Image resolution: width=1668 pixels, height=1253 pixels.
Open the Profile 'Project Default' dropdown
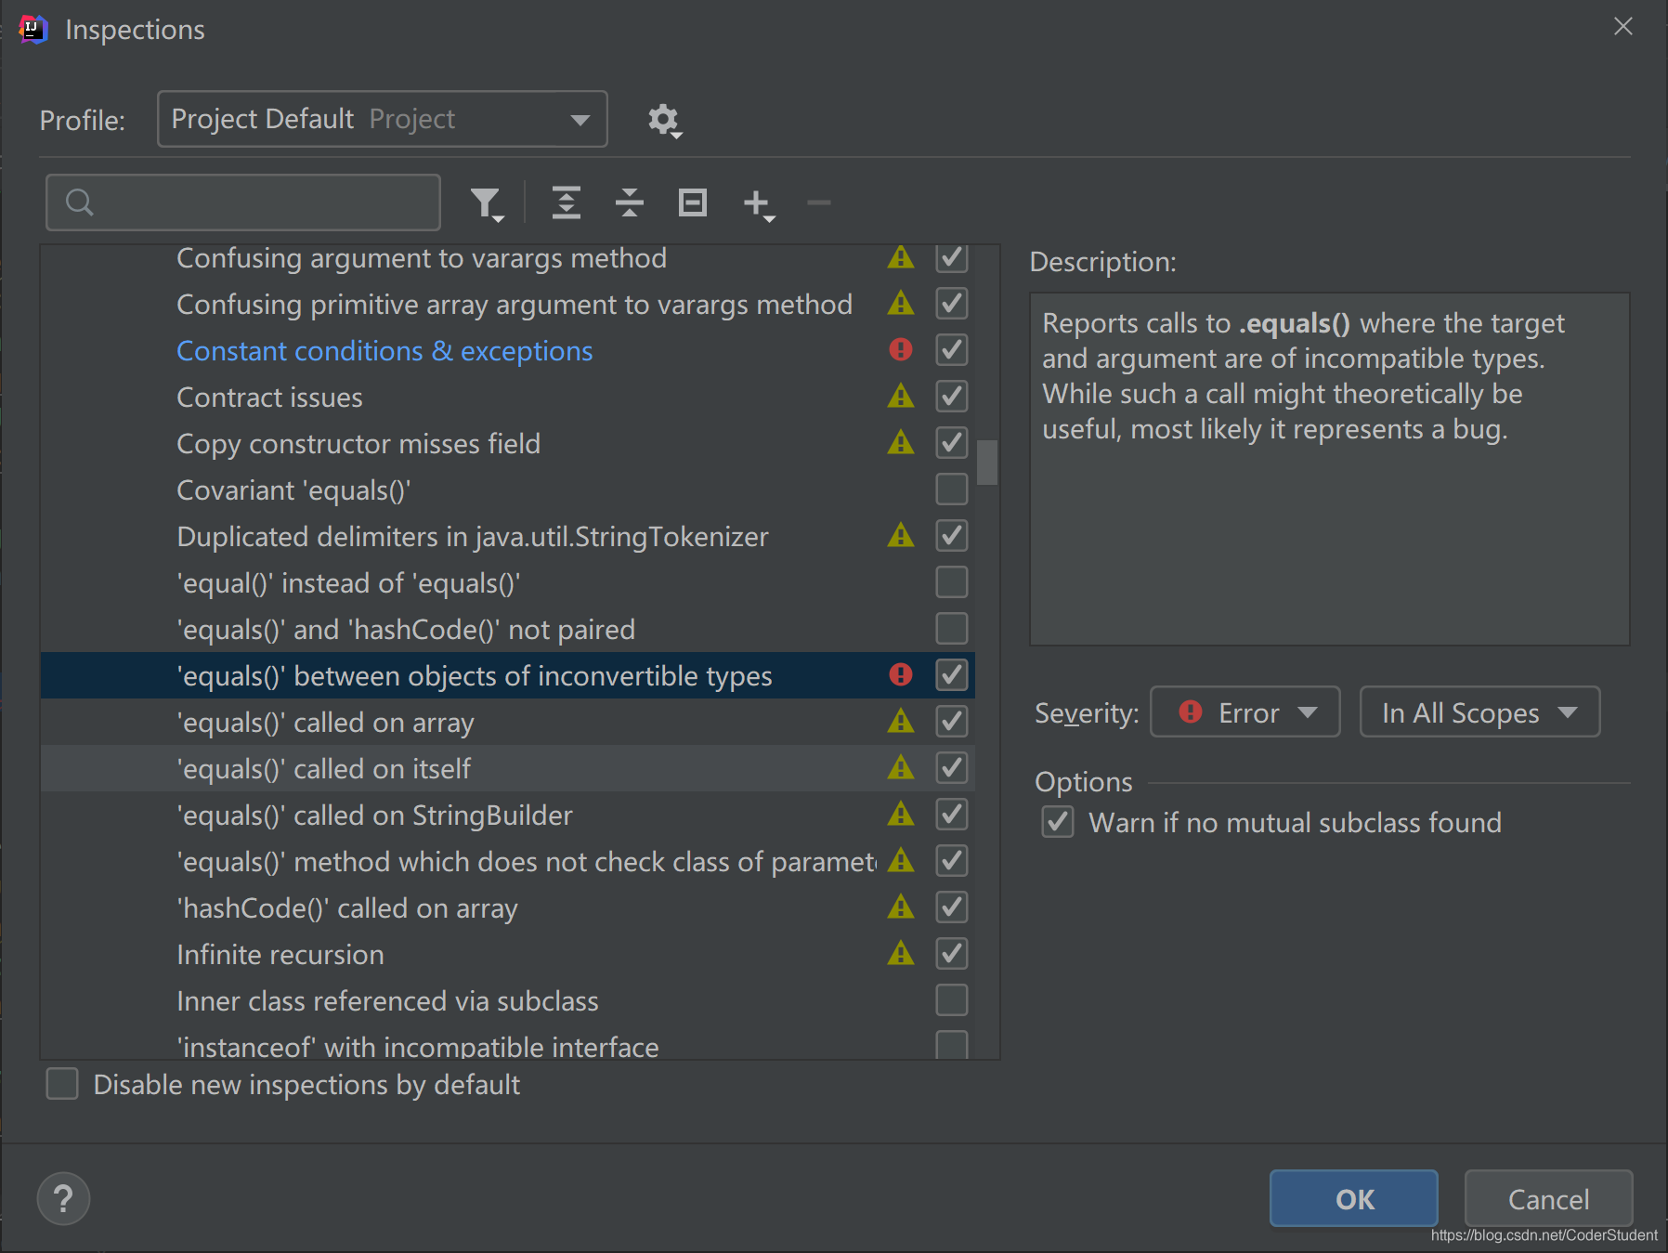tap(383, 119)
